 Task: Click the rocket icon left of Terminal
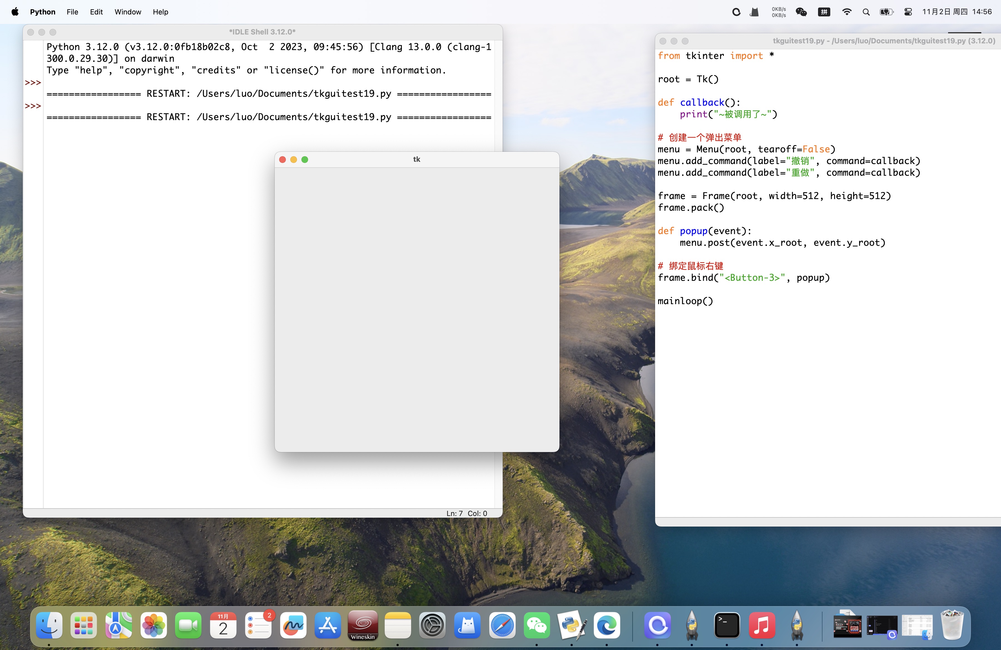coord(692,625)
